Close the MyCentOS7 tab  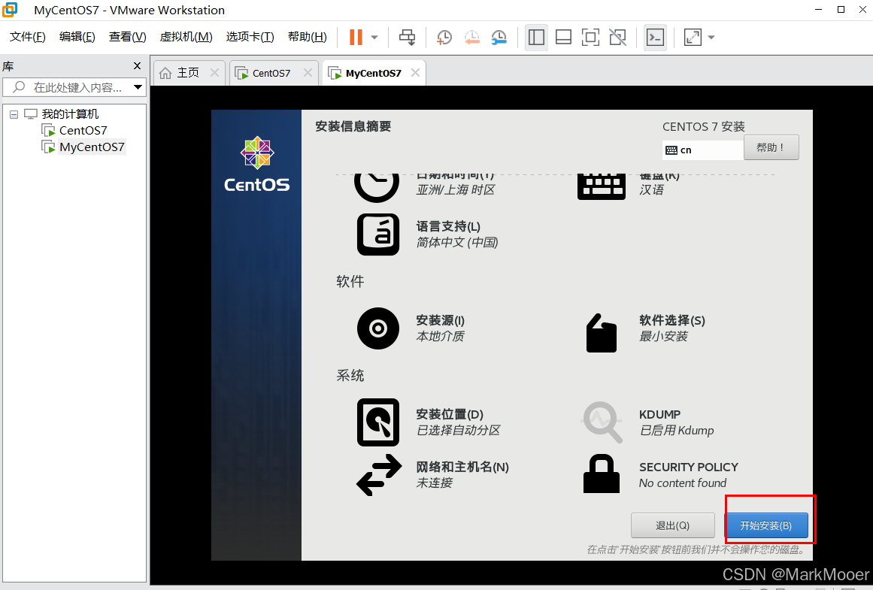(x=415, y=73)
